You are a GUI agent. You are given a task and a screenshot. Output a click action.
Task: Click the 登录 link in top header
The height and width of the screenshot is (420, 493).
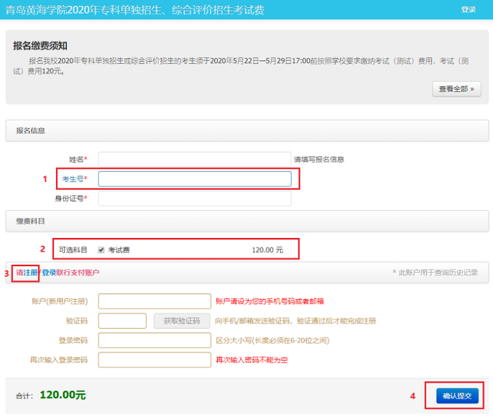(x=468, y=9)
